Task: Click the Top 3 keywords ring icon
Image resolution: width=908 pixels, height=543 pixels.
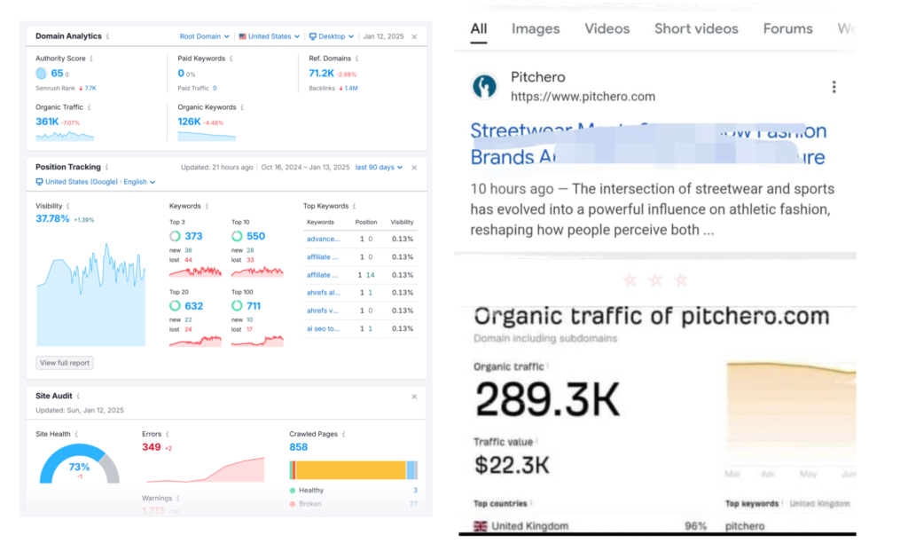Action: coord(175,236)
